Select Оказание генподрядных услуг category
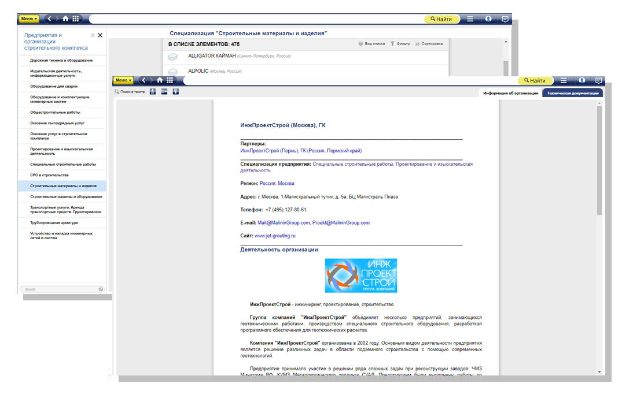Screen dimensions: 622x398 tap(62, 123)
